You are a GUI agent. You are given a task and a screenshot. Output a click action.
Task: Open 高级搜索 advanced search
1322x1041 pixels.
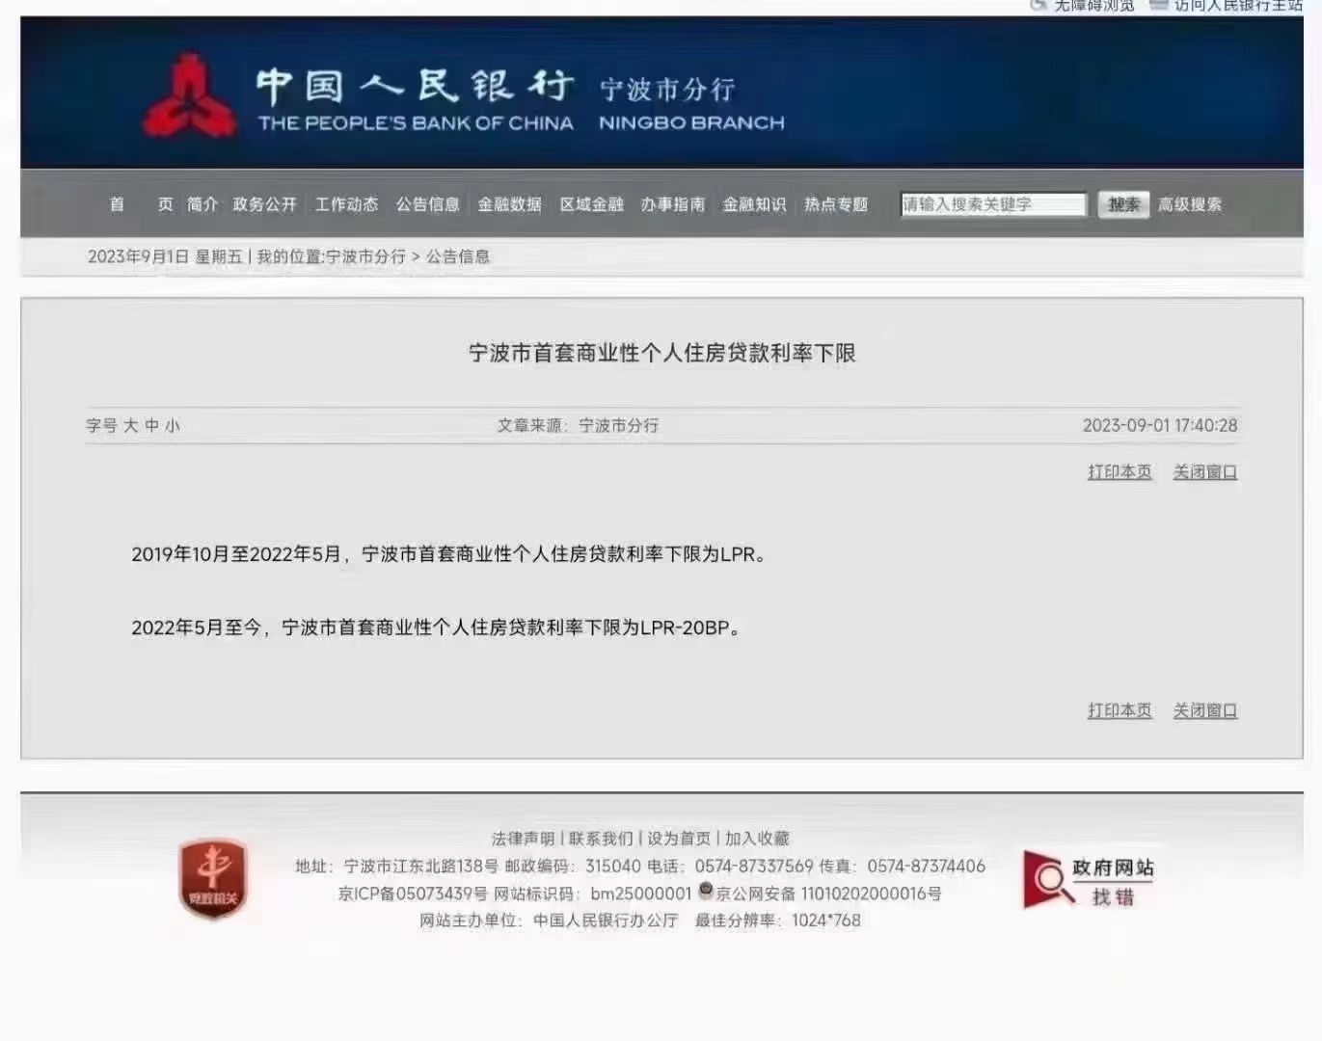pos(1190,204)
